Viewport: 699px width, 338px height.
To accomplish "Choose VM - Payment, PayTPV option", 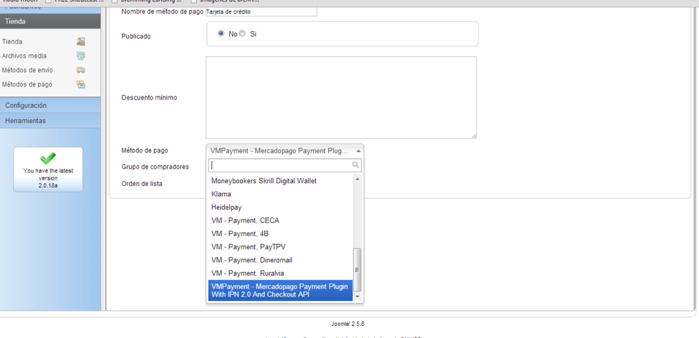I will 280,247.
